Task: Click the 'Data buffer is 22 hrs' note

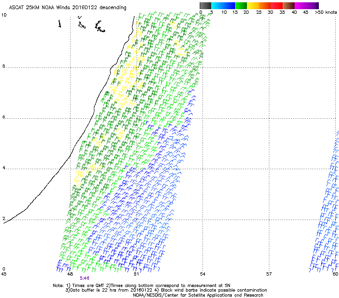Action: click(x=166, y=290)
